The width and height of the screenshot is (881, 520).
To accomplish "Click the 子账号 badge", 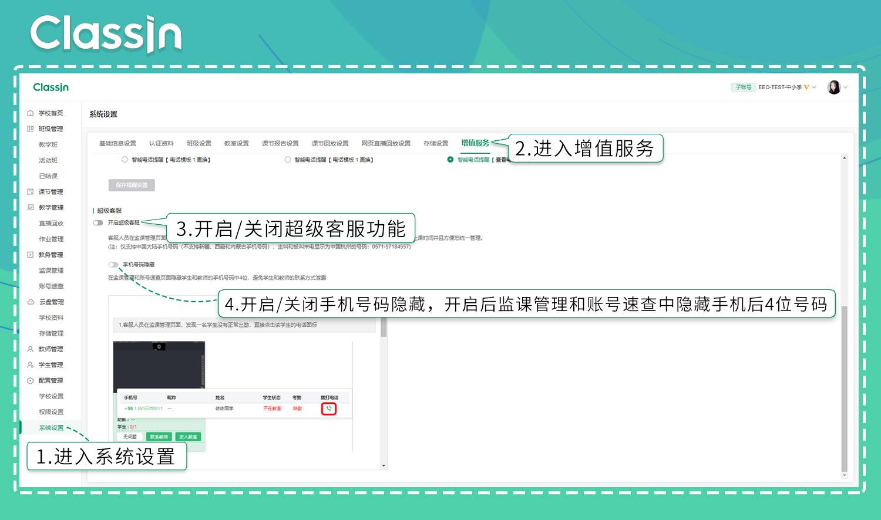I will tap(743, 87).
